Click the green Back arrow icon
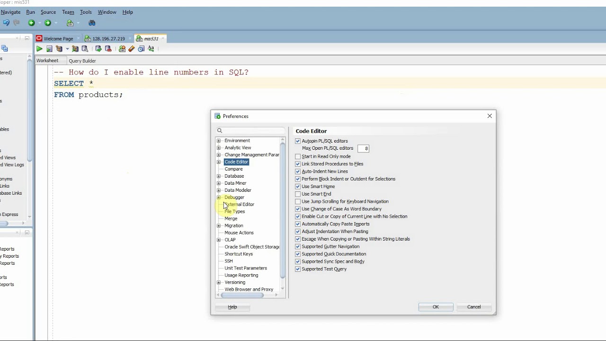Screen dimensions: 606x341 [31, 23]
